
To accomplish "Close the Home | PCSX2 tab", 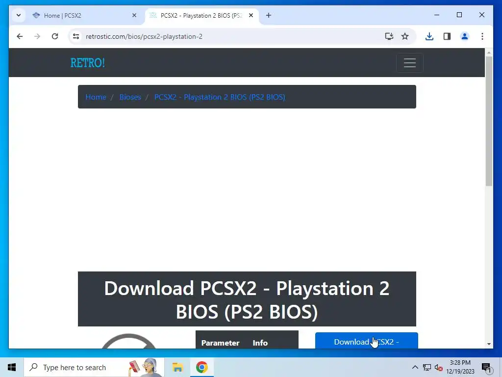I will point(134,15).
